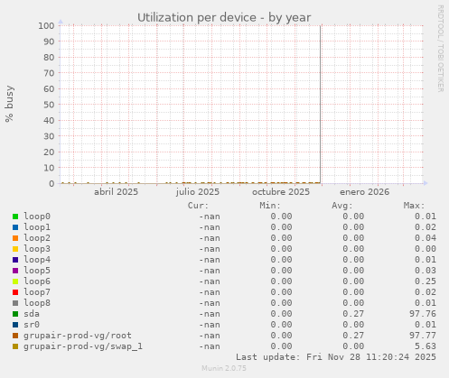Click the abril 2025 axis label
Viewport: 449px width, 378px height.
pyautogui.click(x=116, y=192)
